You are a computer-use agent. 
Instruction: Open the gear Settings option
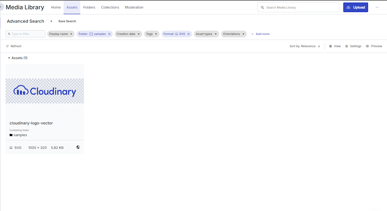coord(353,46)
